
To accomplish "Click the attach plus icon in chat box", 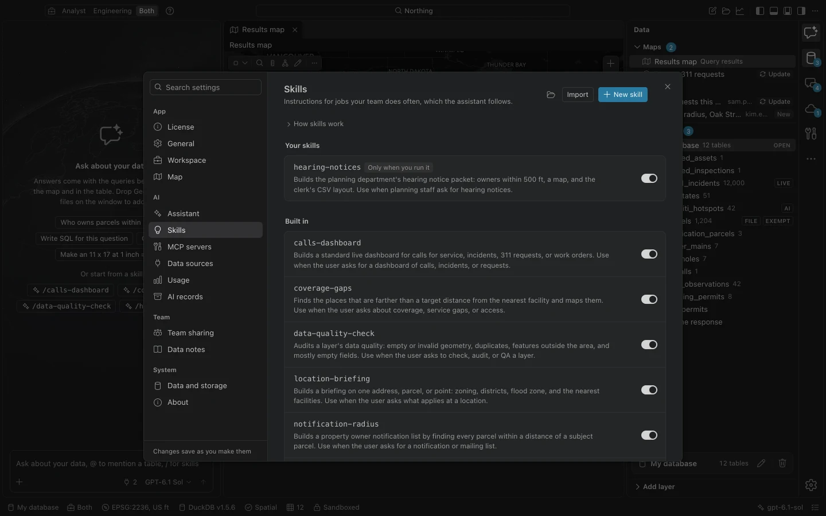I will (x=20, y=482).
